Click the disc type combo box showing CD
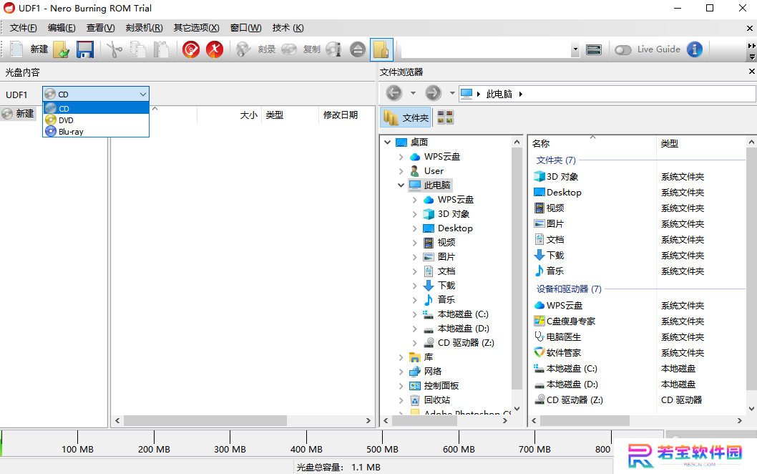The image size is (757, 474). click(x=96, y=95)
